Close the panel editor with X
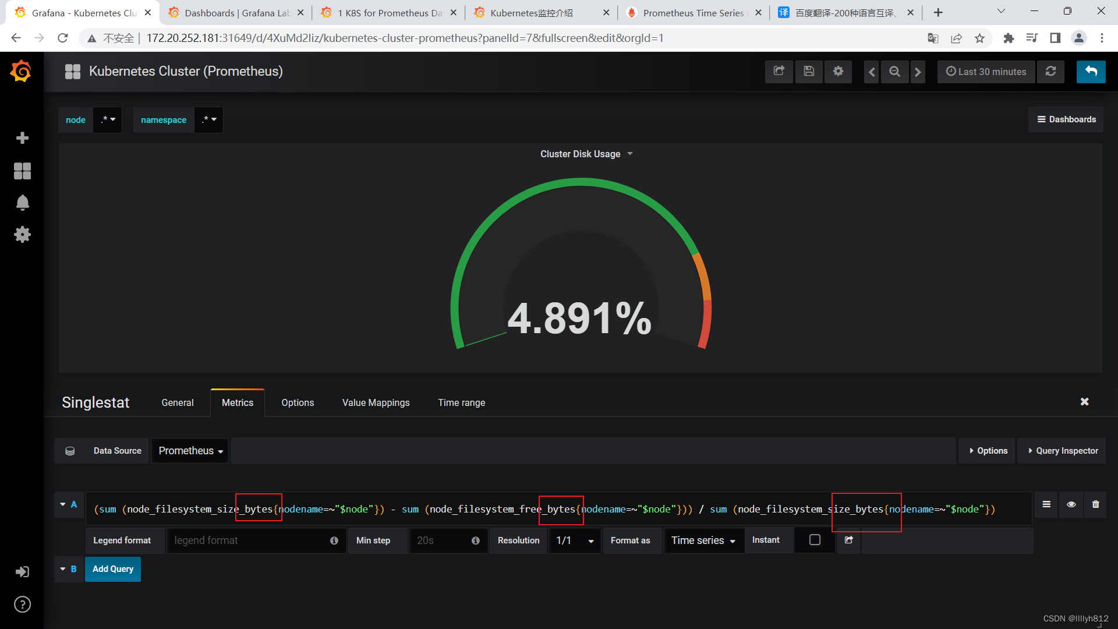This screenshot has width=1118, height=629. (x=1084, y=402)
